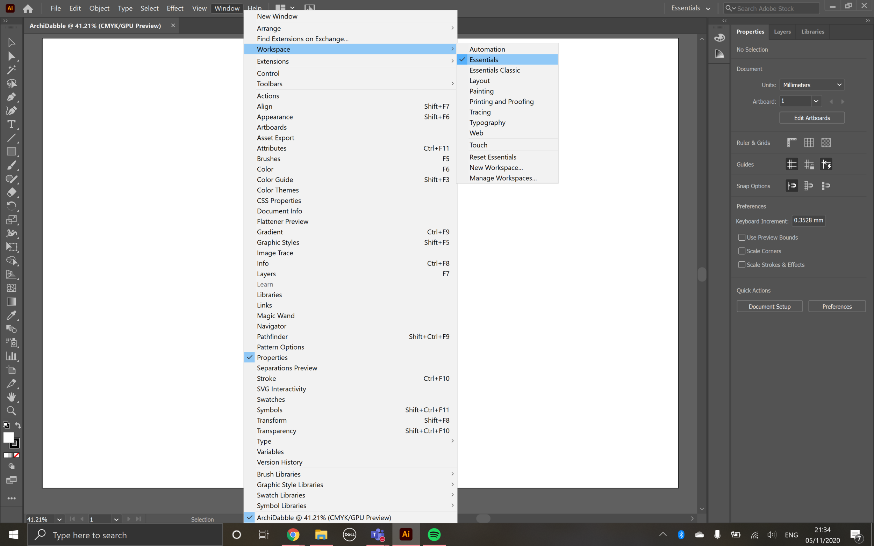Click the None color button
This screenshot has height=546, width=874.
click(17, 455)
